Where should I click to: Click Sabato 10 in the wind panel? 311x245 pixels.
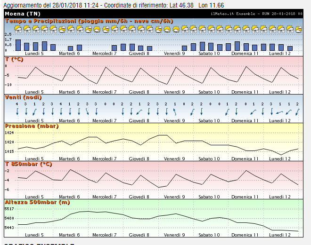tap(209, 121)
